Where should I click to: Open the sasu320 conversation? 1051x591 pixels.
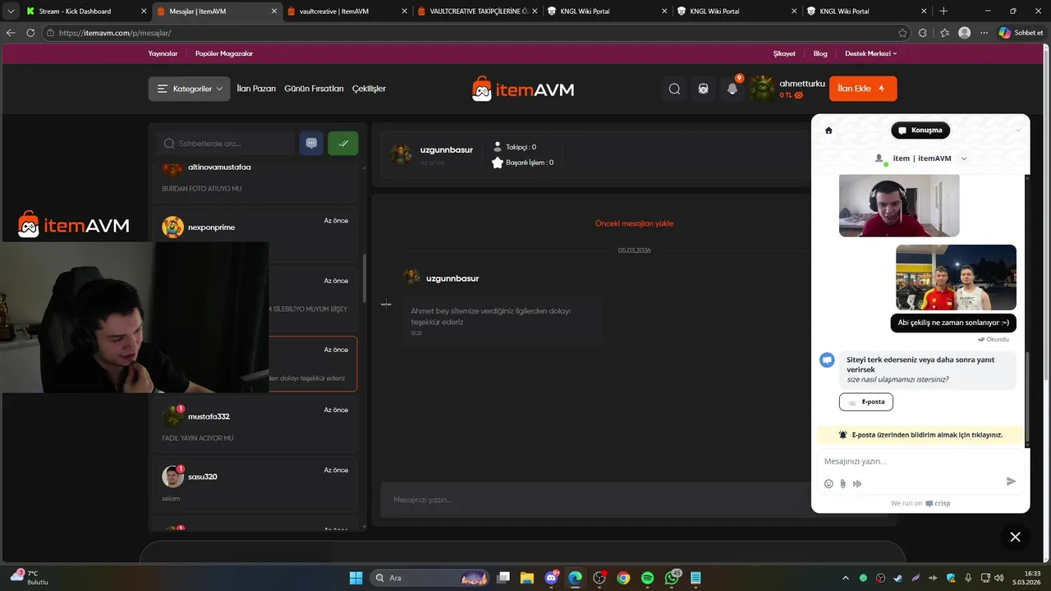point(255,484)
